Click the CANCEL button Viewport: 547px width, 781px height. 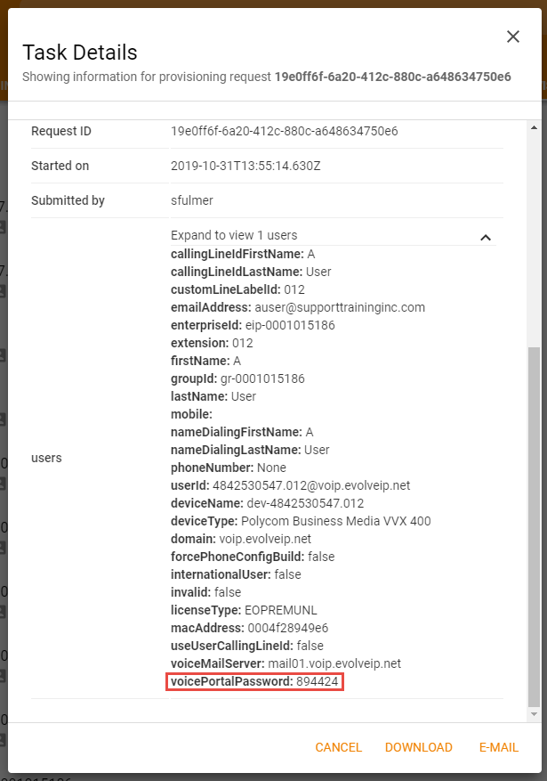[338, 747]
